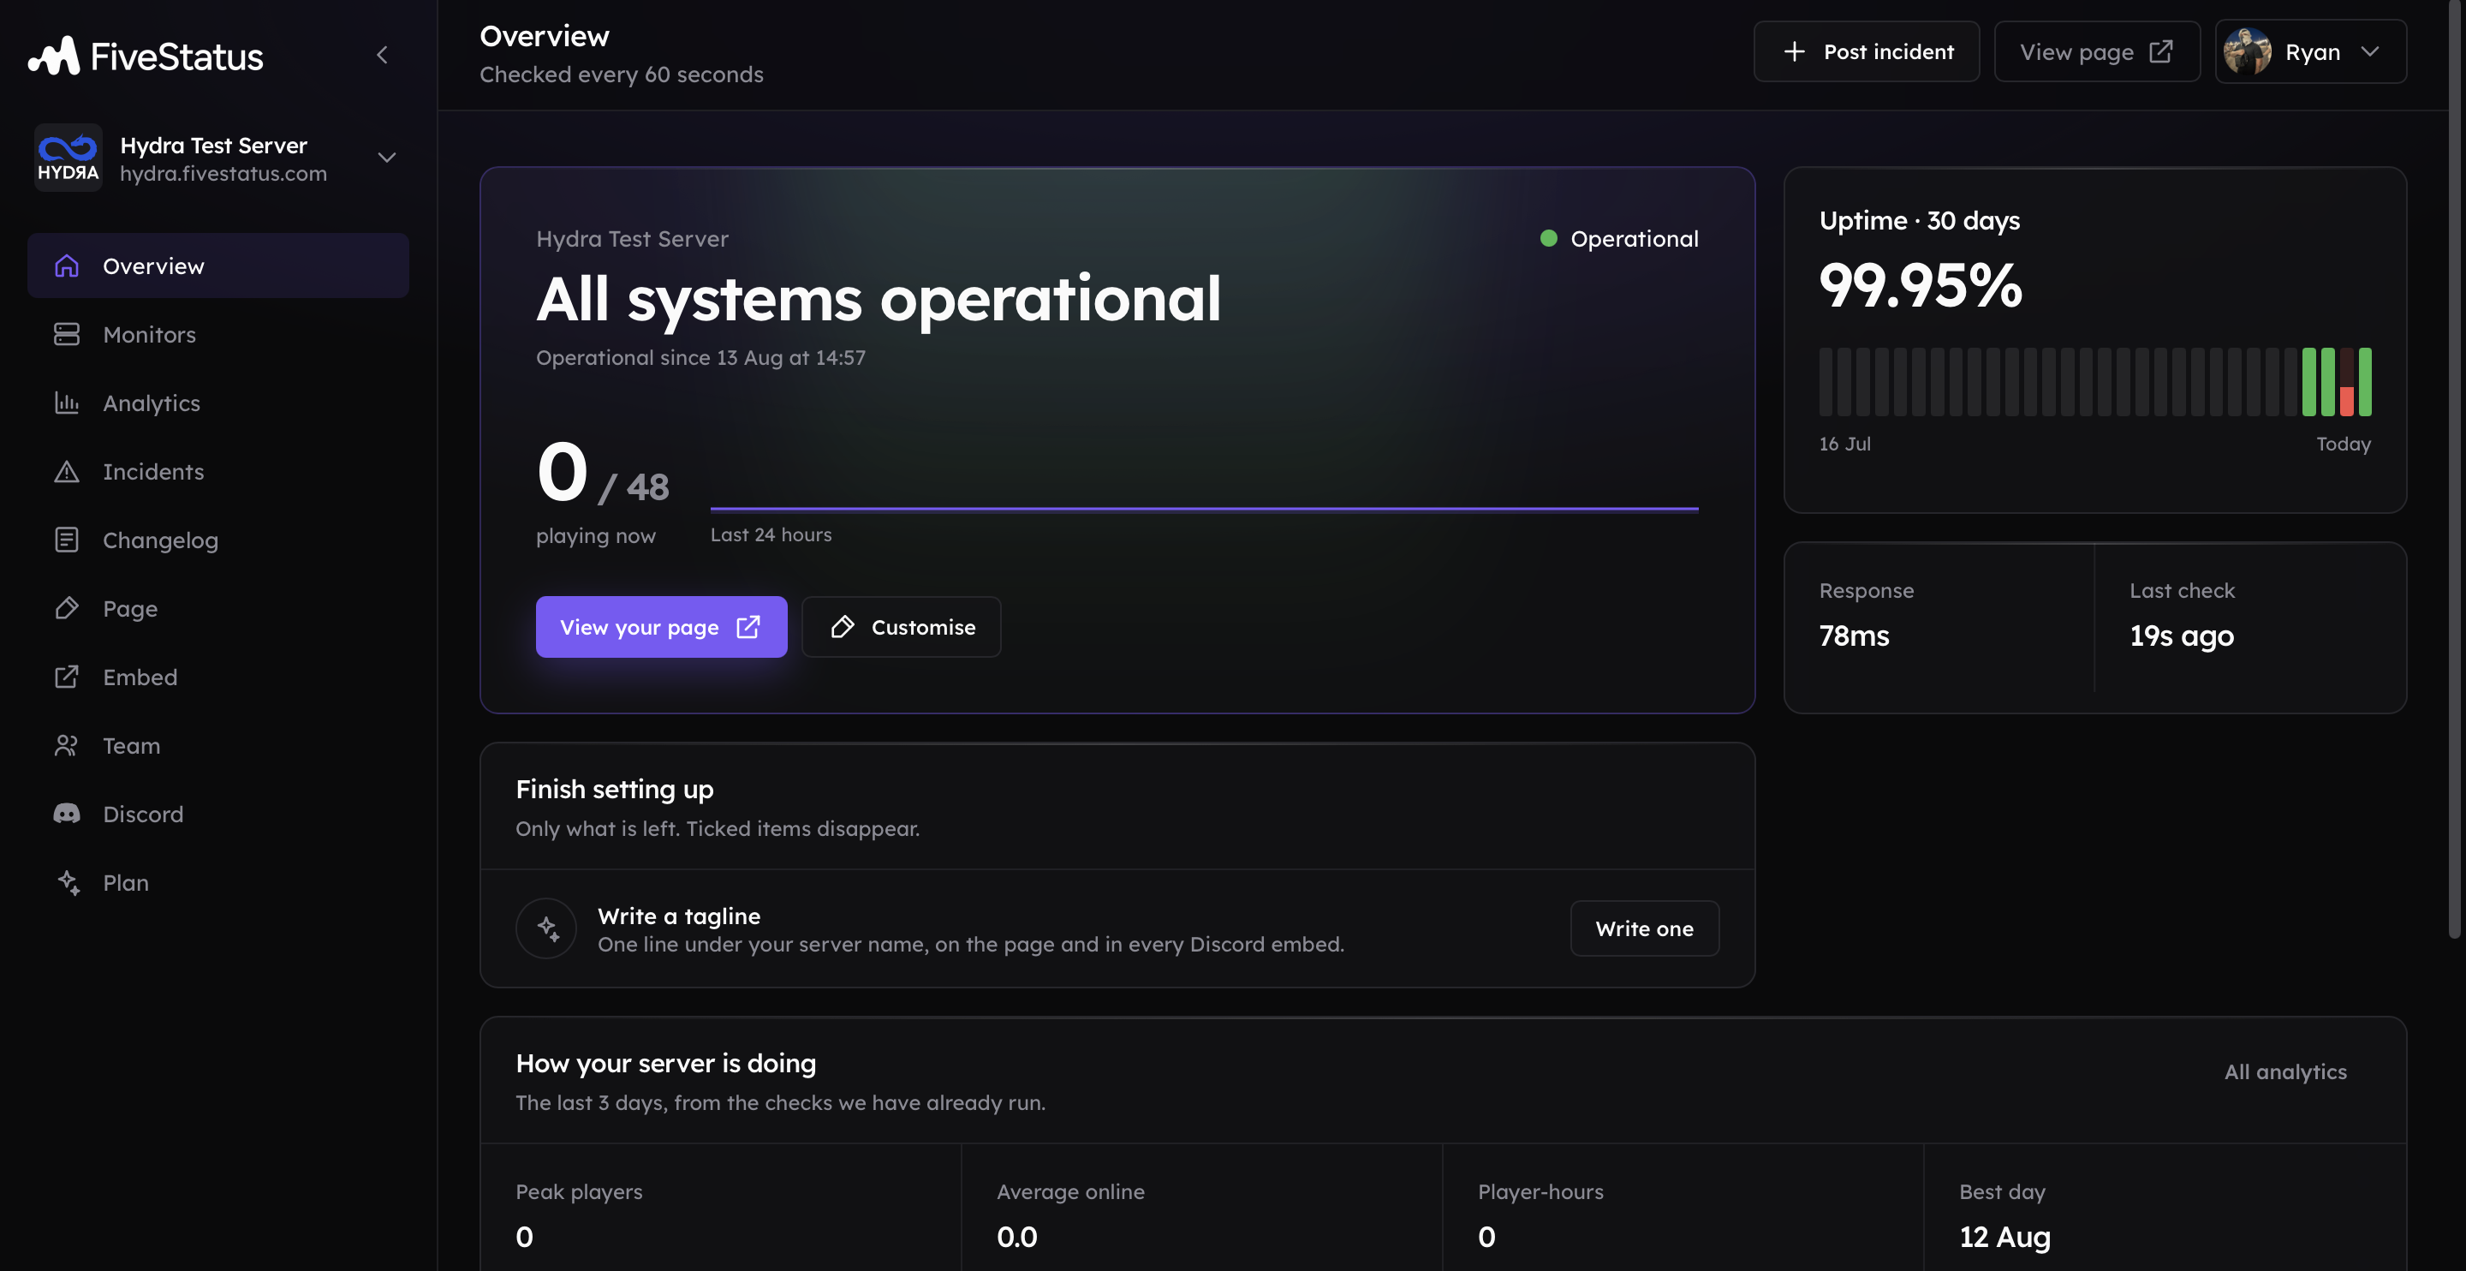Click the Post incident button
Screen dimensions: 2466x1271
pyautogui.click(x=1866, y=51)
